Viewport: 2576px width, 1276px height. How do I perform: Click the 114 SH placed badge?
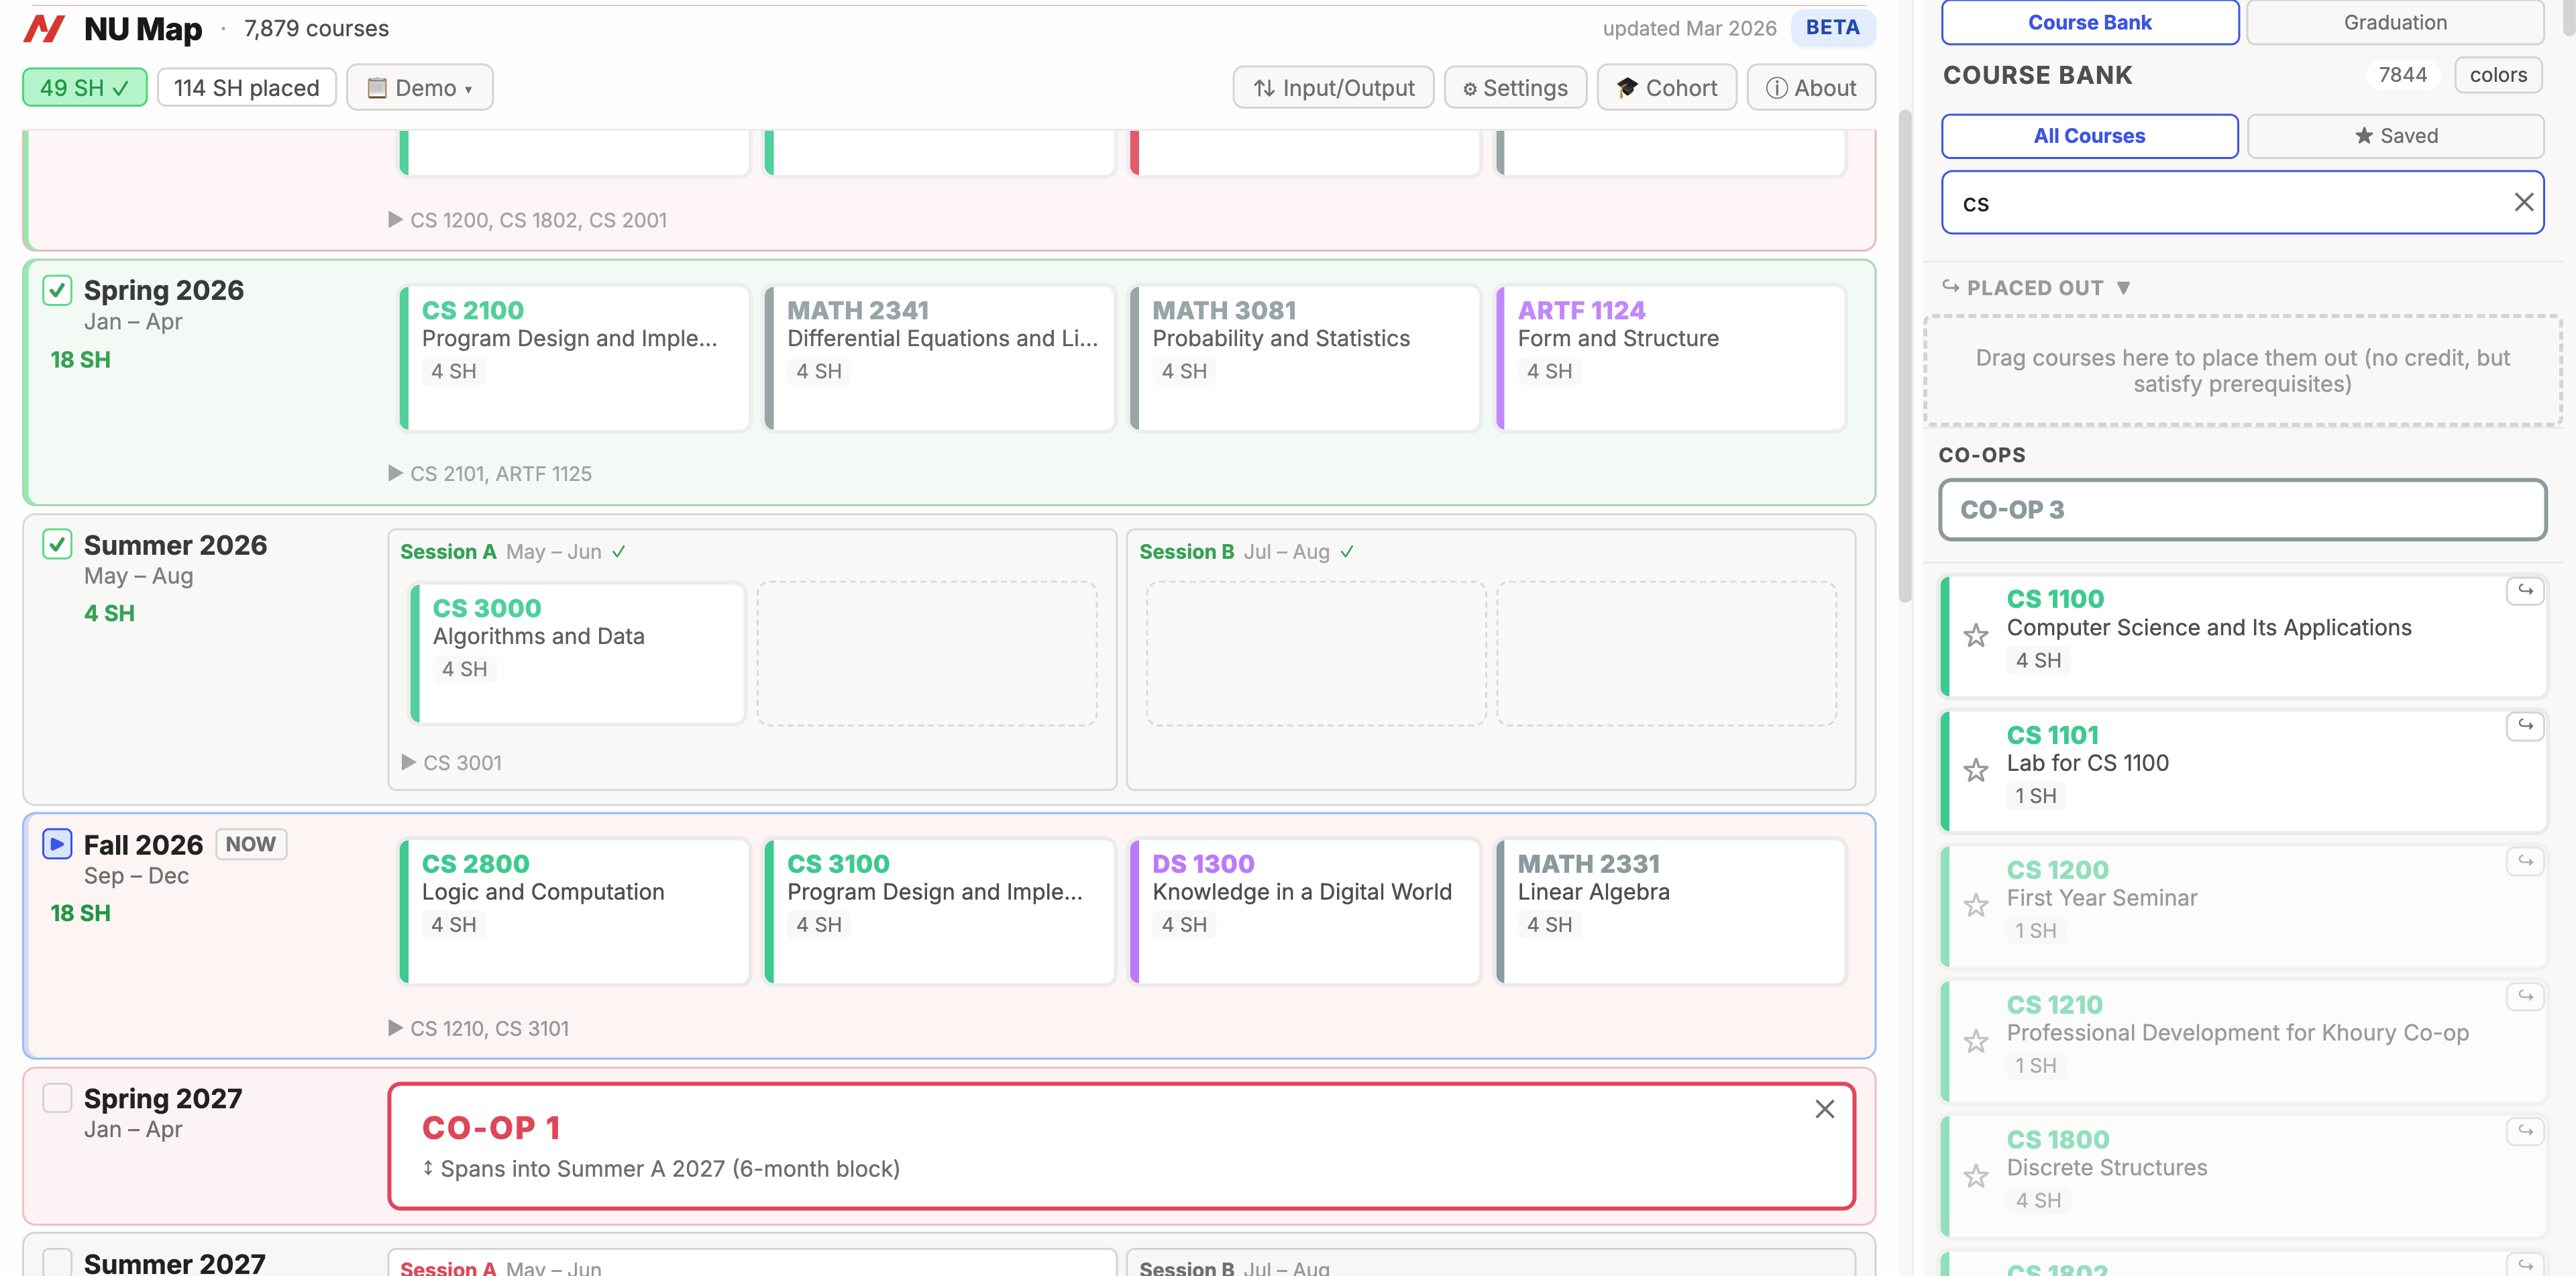click(246, 88)
